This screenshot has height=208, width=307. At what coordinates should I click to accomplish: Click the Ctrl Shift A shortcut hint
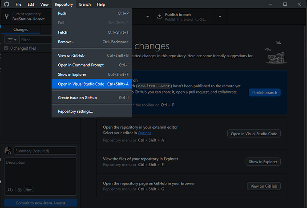pyautogui.click(x=151, y=140)
